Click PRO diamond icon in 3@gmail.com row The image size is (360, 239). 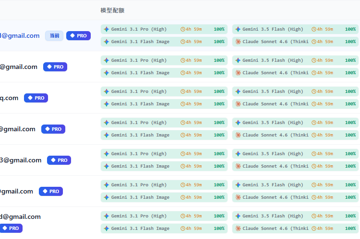53,160
